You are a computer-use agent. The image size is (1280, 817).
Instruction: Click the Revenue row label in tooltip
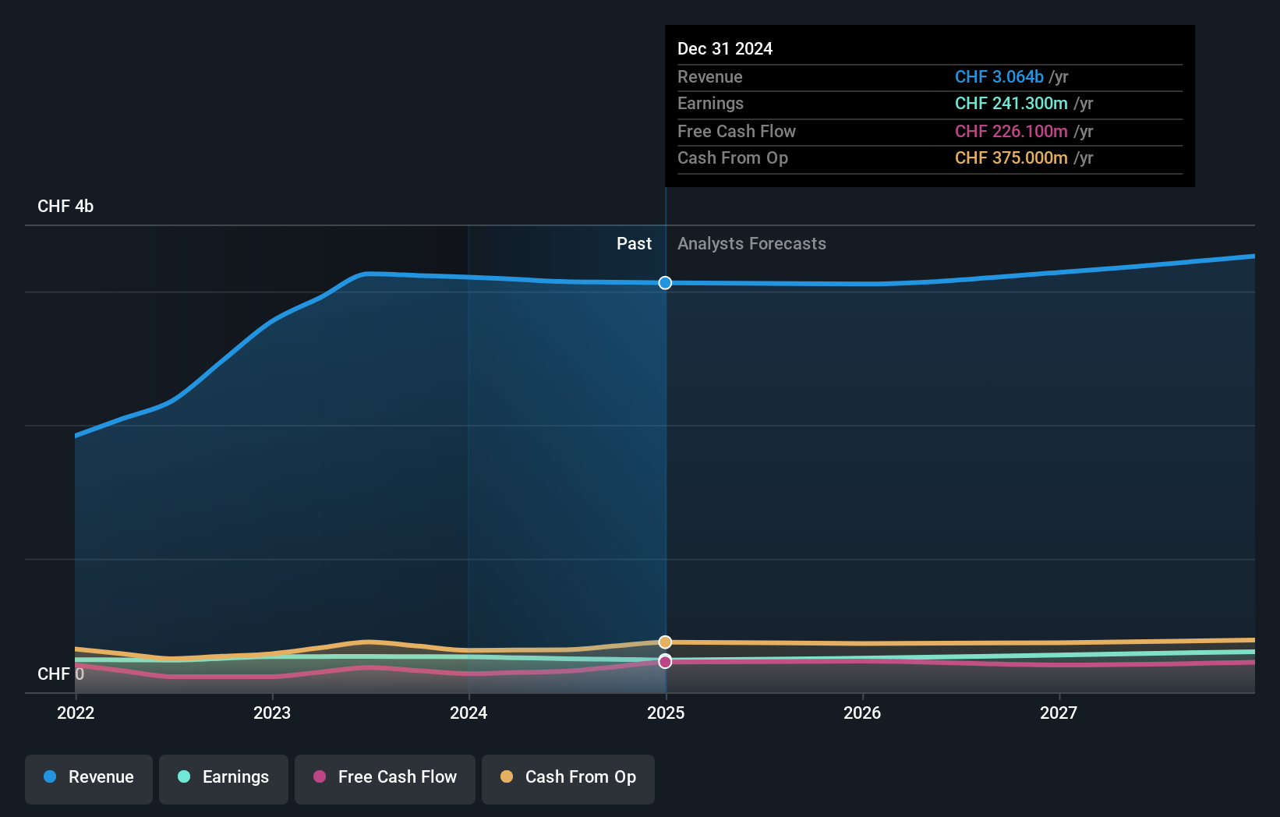point(710,76)
